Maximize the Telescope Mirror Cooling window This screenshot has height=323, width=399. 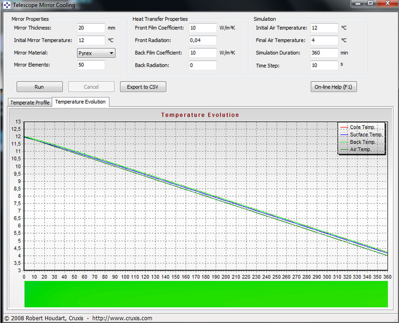point(371,3)
